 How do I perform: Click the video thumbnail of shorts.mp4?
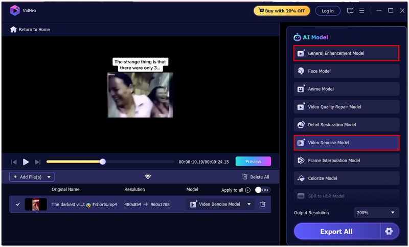(x=36, y=204)
